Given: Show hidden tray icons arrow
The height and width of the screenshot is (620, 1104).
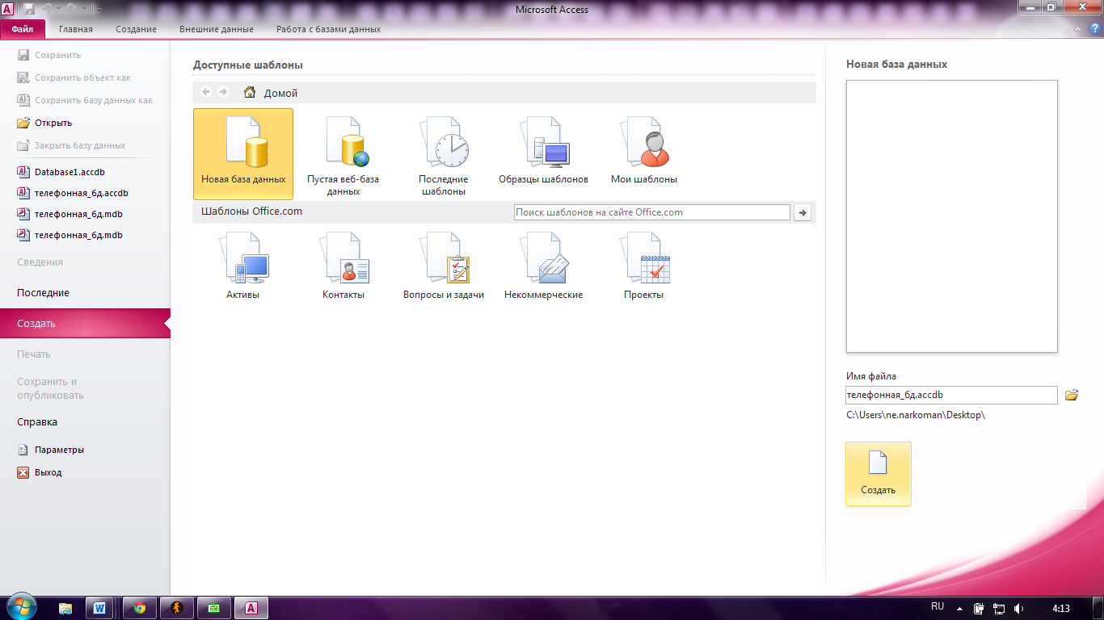Looking at the screenshot, I should 959,608.
